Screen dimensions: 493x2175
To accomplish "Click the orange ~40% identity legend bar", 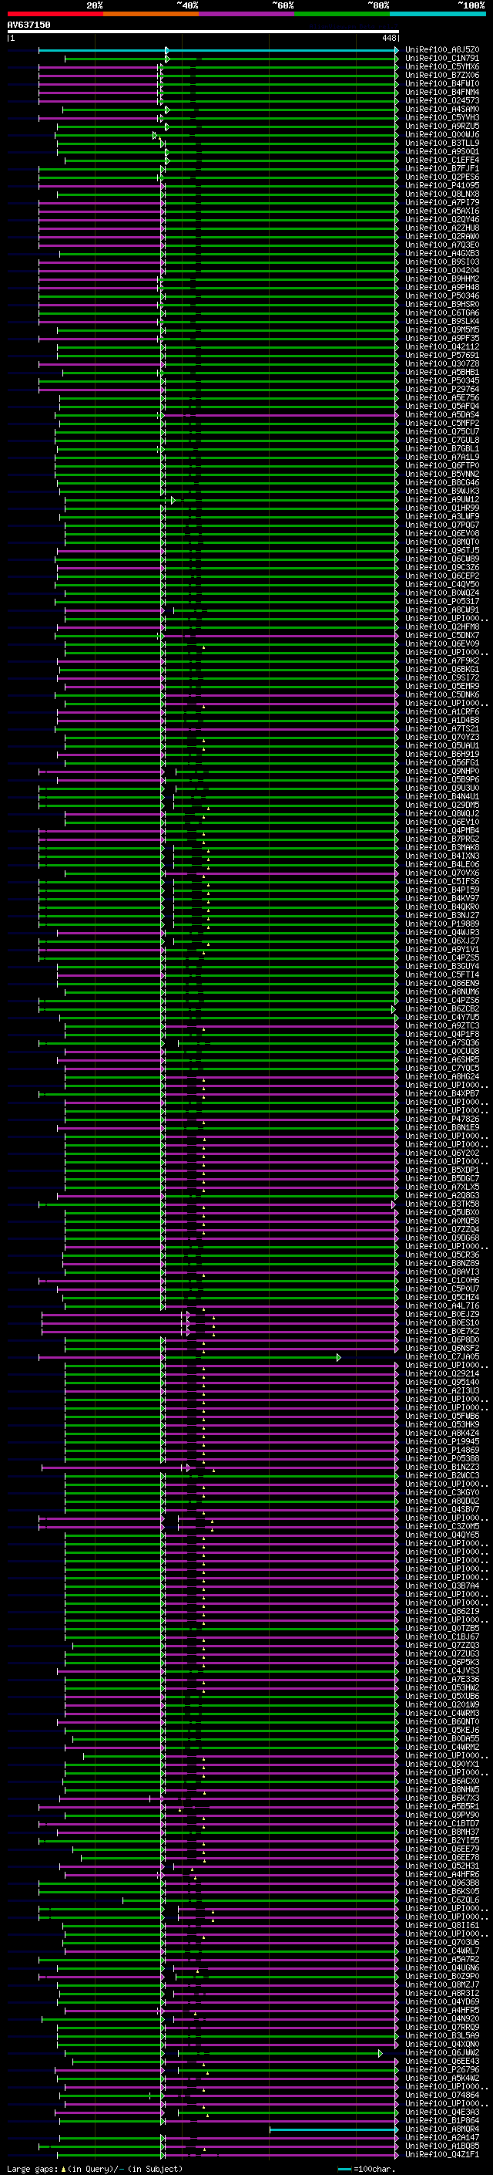I will pos(151,14).
